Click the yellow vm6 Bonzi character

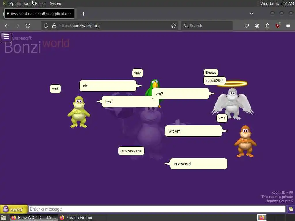[79, 112]
